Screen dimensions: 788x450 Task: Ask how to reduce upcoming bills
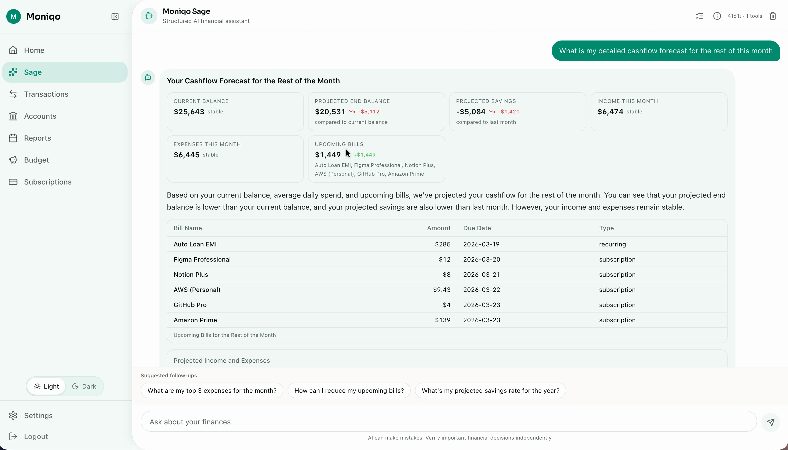coord(349,390)
